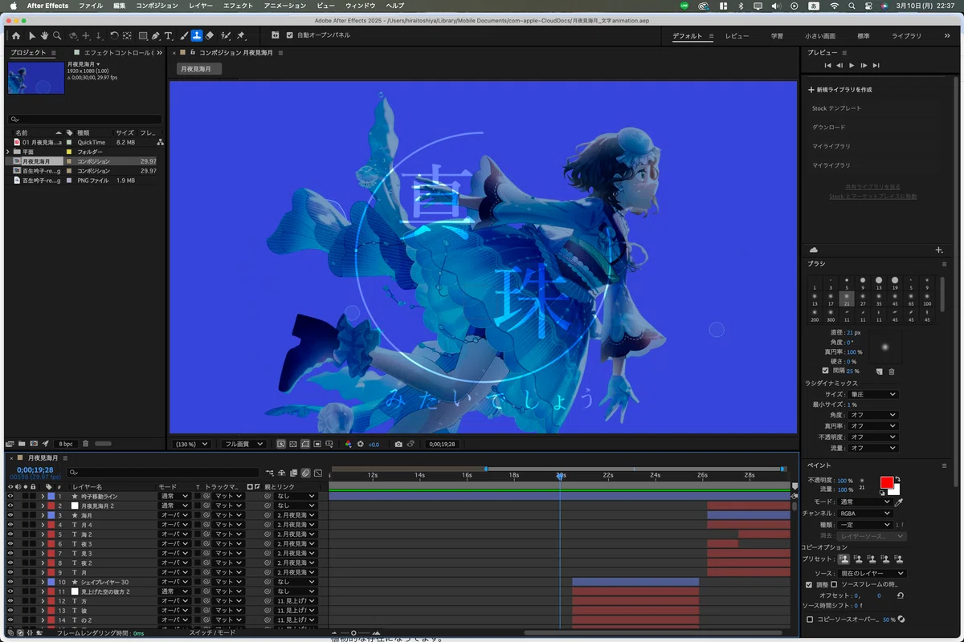The image size is (964, 642).
Task: Add new library item with plus icon
Action: point(939,250)
